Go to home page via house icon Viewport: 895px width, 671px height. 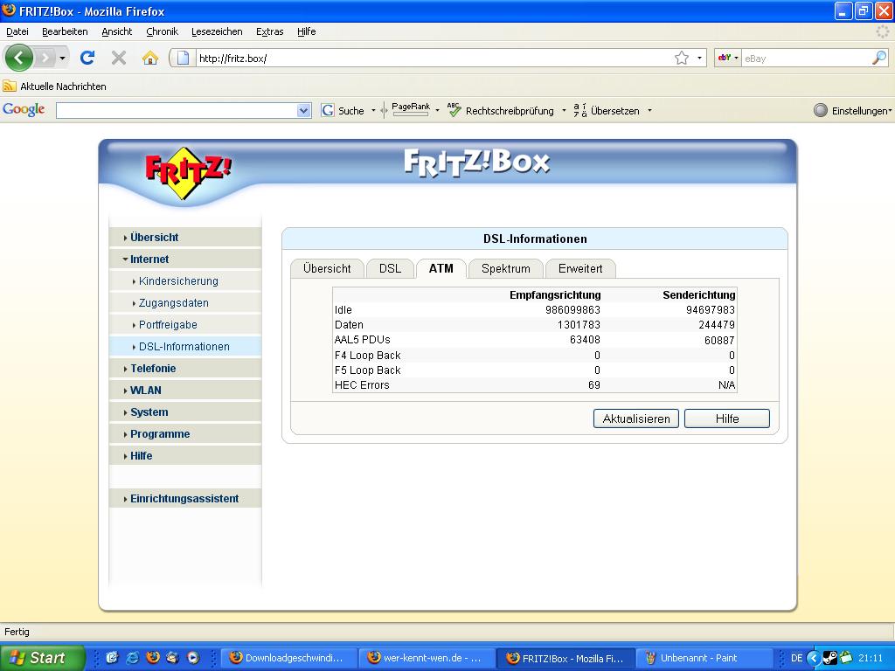(x=150, y=58)
